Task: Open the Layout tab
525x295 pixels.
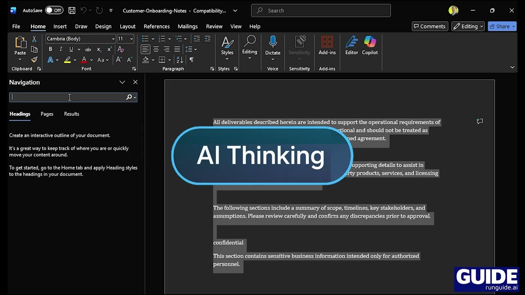Action: 128,26
